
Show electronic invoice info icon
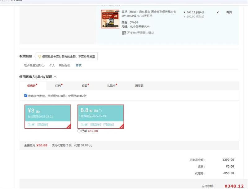(43, 65)
